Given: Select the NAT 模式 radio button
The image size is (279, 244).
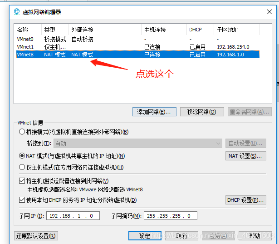Looking at the screenshot, I should (x=22, y=156).
